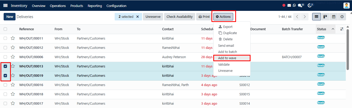Click the New button
The image size is (352, 108).
[x=10, y=17]
